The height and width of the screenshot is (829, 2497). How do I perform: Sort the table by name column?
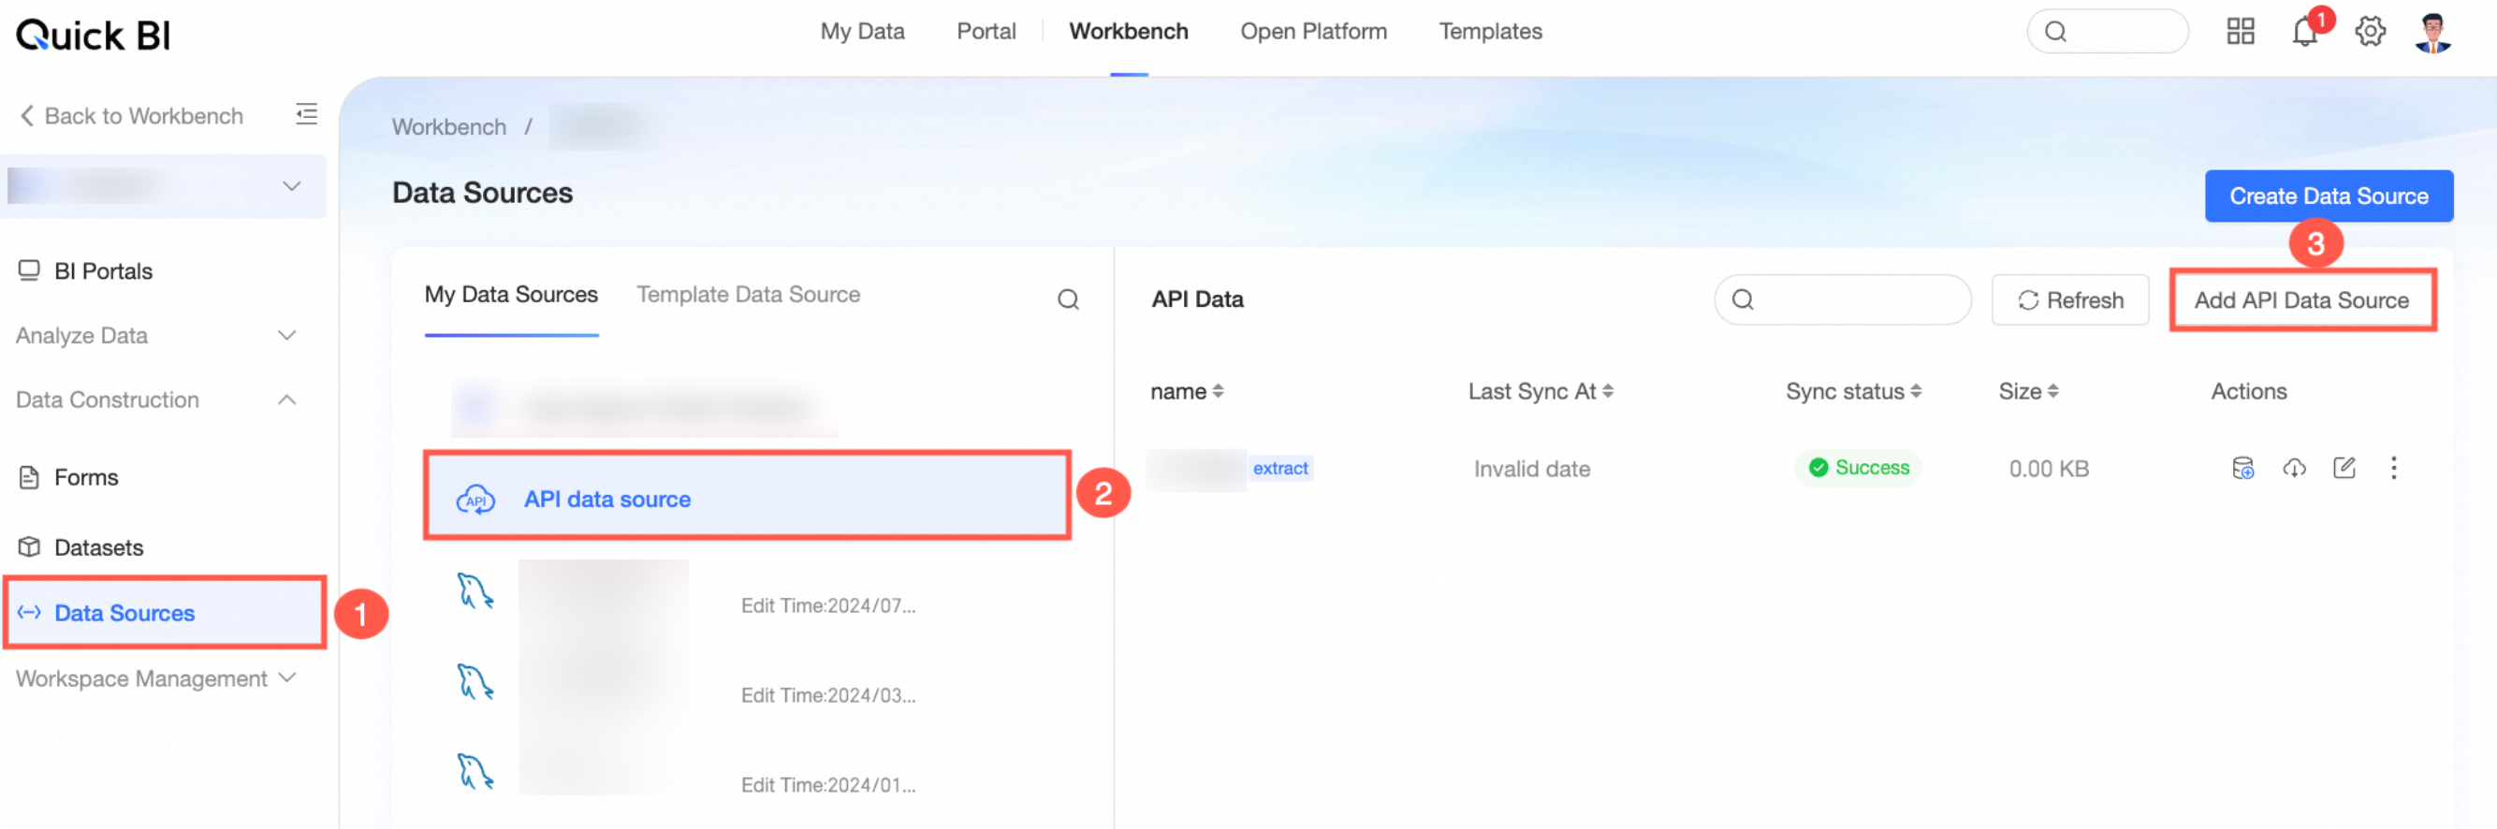tap(1187, 392)
